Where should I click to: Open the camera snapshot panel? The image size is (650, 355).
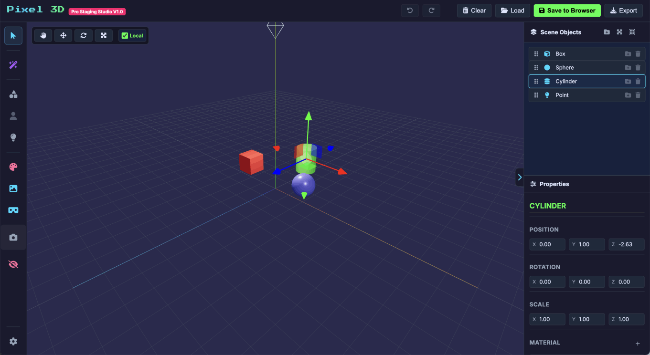(x=13, y=237)
